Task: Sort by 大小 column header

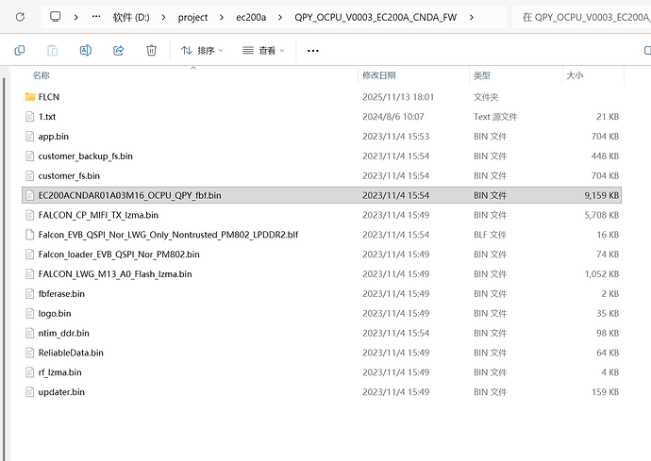Action: 575,74
